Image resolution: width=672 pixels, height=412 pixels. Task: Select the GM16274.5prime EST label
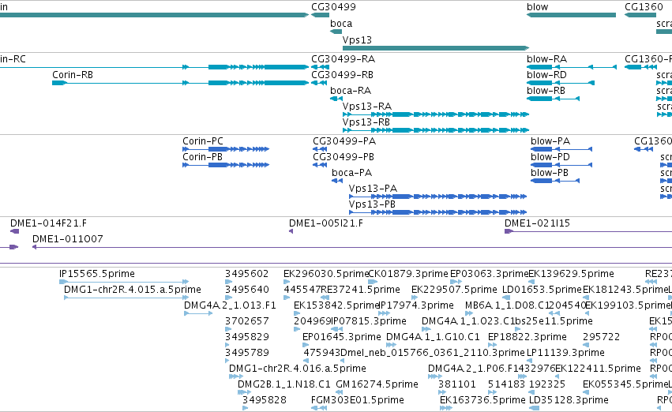tap(377, 384)
